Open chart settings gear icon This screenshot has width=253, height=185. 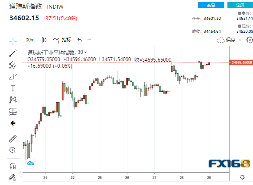tap(250, 40)
